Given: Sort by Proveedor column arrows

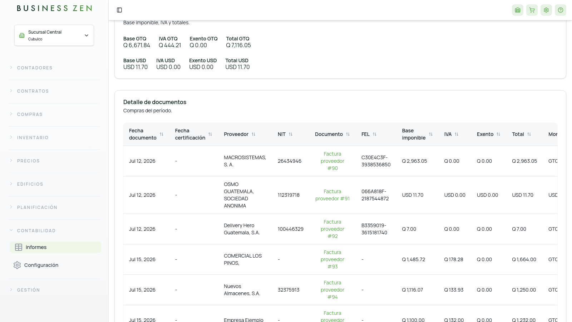Looking at the screenshot, I should tap(253, 134).
